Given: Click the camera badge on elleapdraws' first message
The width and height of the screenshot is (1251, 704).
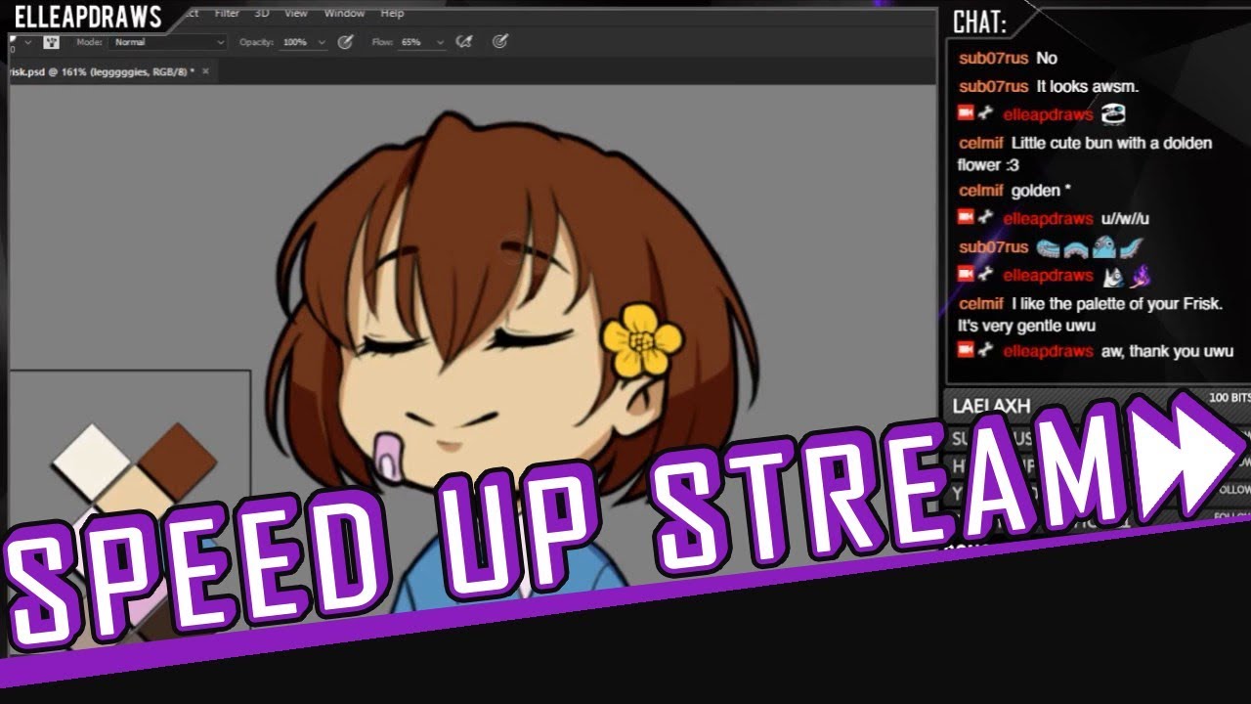Looking at the screenshot, I should pos(966,114).
